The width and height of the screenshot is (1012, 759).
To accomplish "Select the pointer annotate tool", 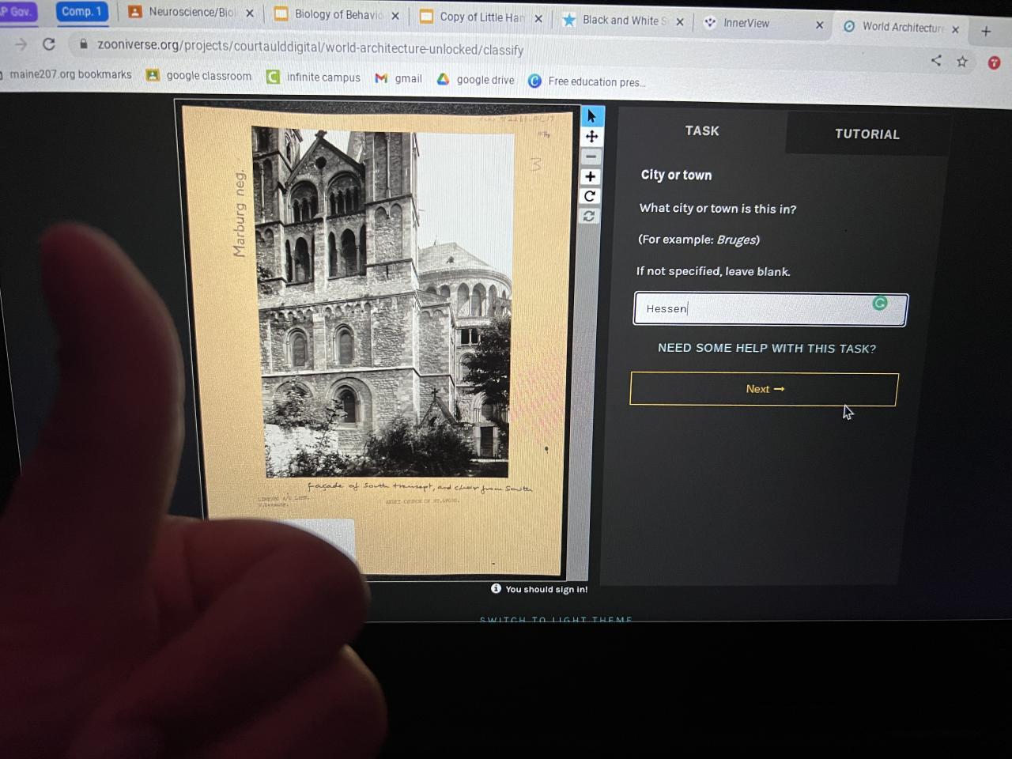I will (x=591, y=116).
